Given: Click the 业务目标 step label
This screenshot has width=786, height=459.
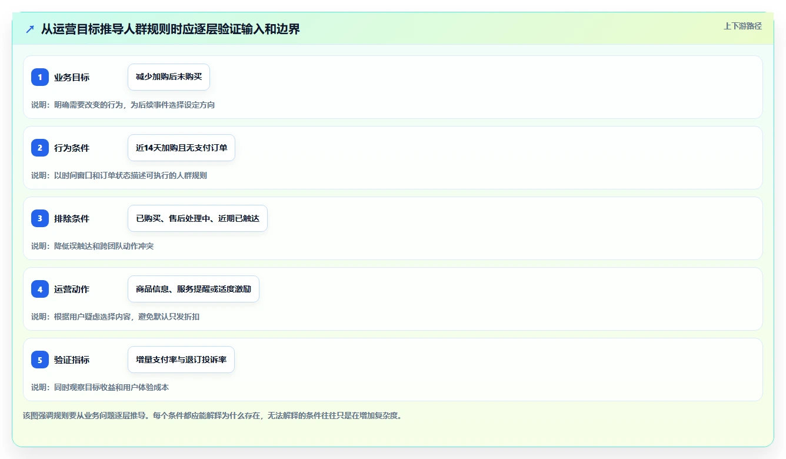Looking at the screenshot, I should pos(72,77).
